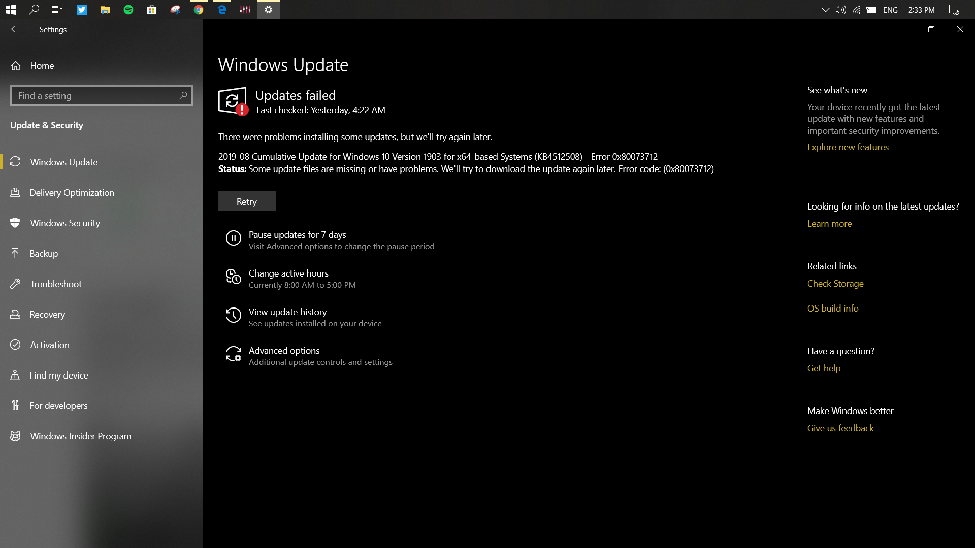Image resolution: width=975 pixels, height=548 pixels.
Task: Click the Windows Update icon with error badge
Action: [233, 101]
